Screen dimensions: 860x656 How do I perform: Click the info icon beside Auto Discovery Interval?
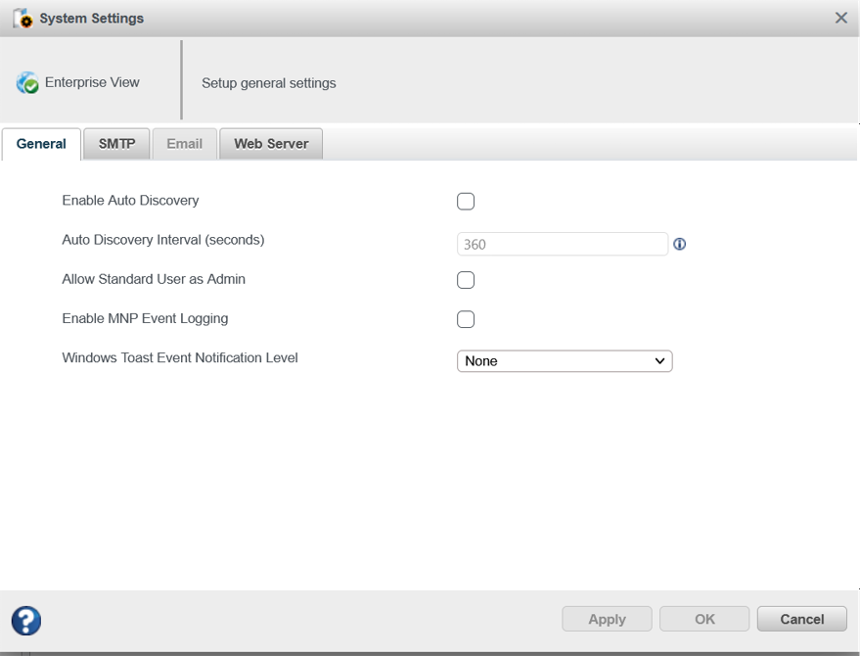[x=680, y=244]
